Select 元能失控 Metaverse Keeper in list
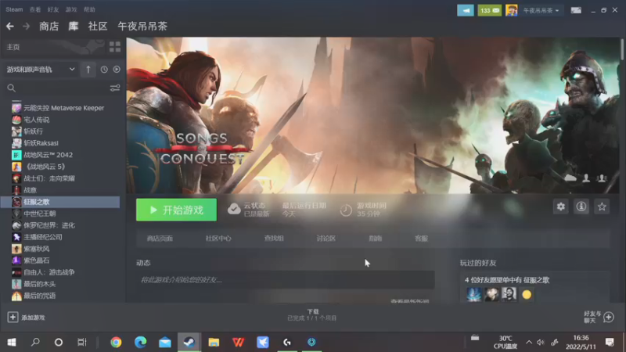Viewport: 626px width, 352px height. tap(63, 108)
